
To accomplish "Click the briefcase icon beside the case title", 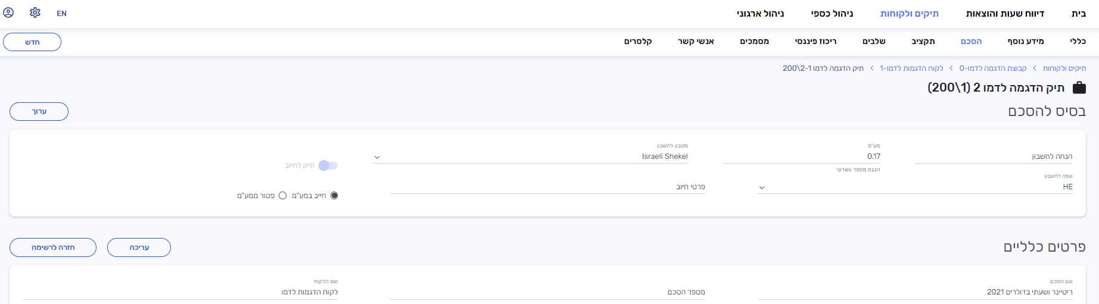I will pyautogui.click(x=1079, y=88).
